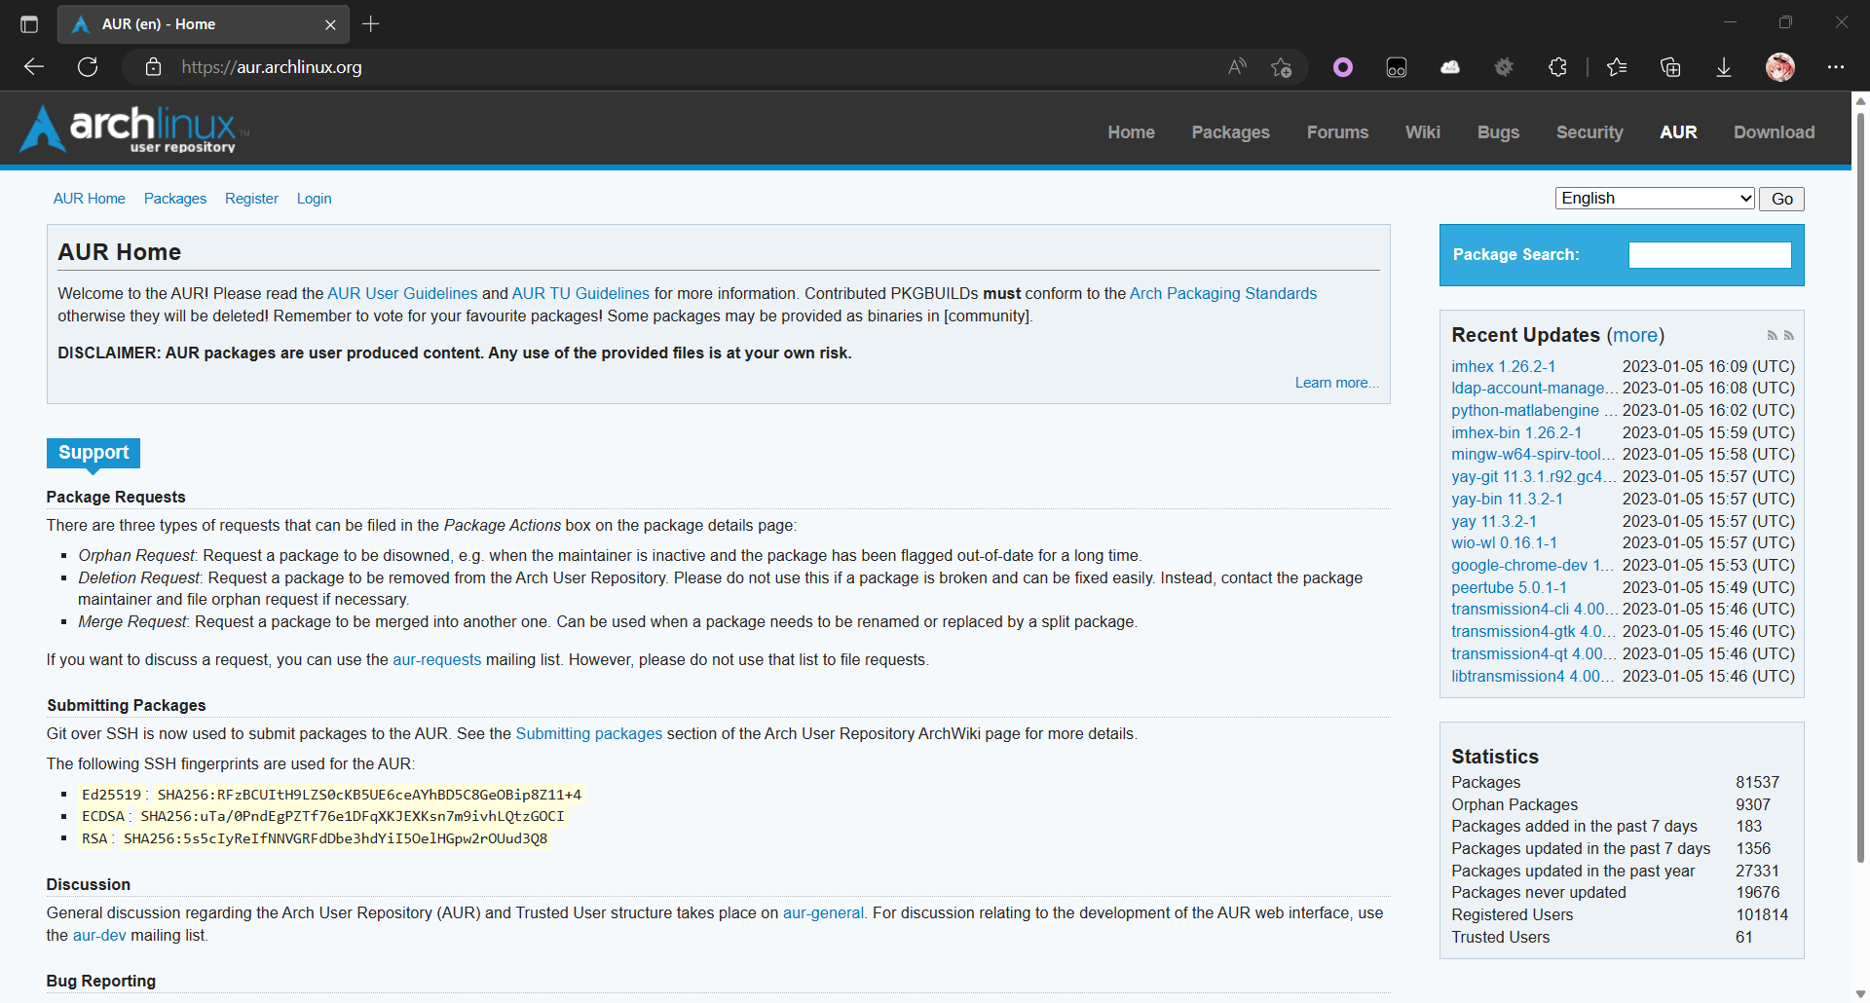Image resolution: width=1870 pixels, height=1003 pixels.
Task: Open Immersive Reader from the address bar
Action: pos(1237,66)
